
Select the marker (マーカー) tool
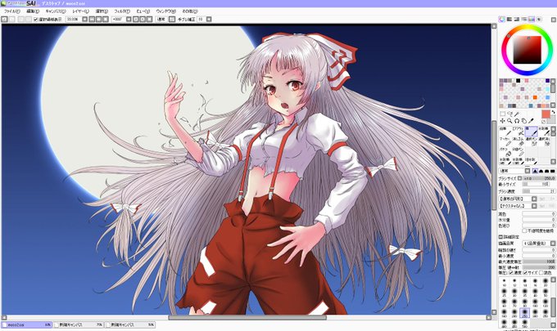[505, 141]
